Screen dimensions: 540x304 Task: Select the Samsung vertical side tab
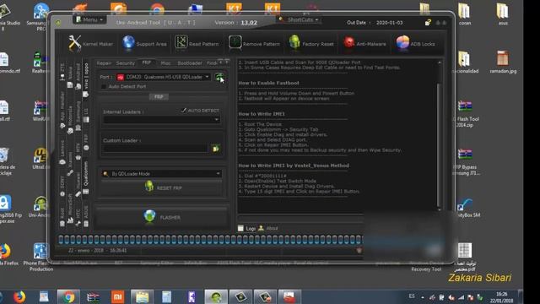click(78, 115)
